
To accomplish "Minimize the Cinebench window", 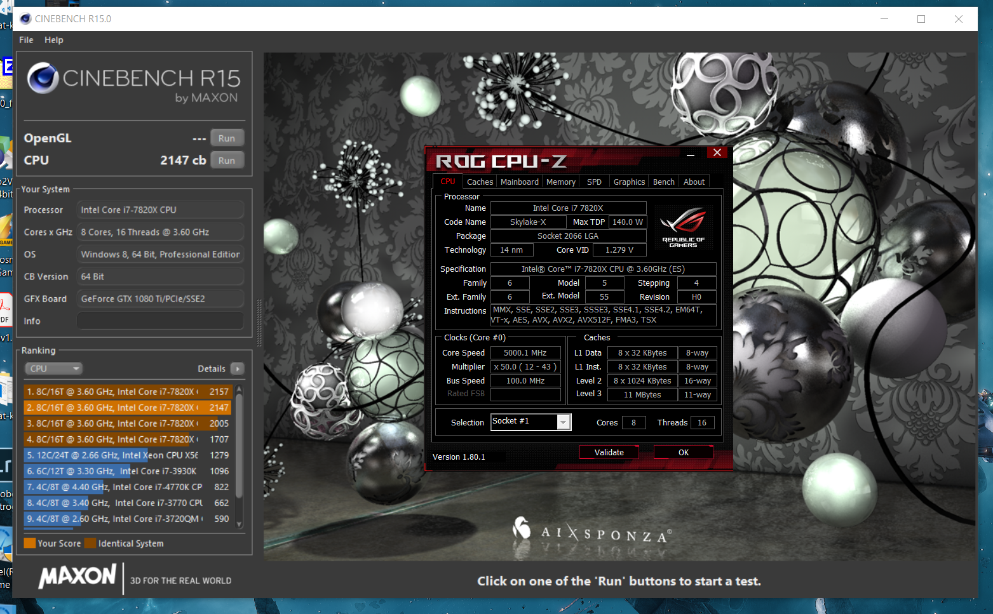I will click(x=884, y=19).
